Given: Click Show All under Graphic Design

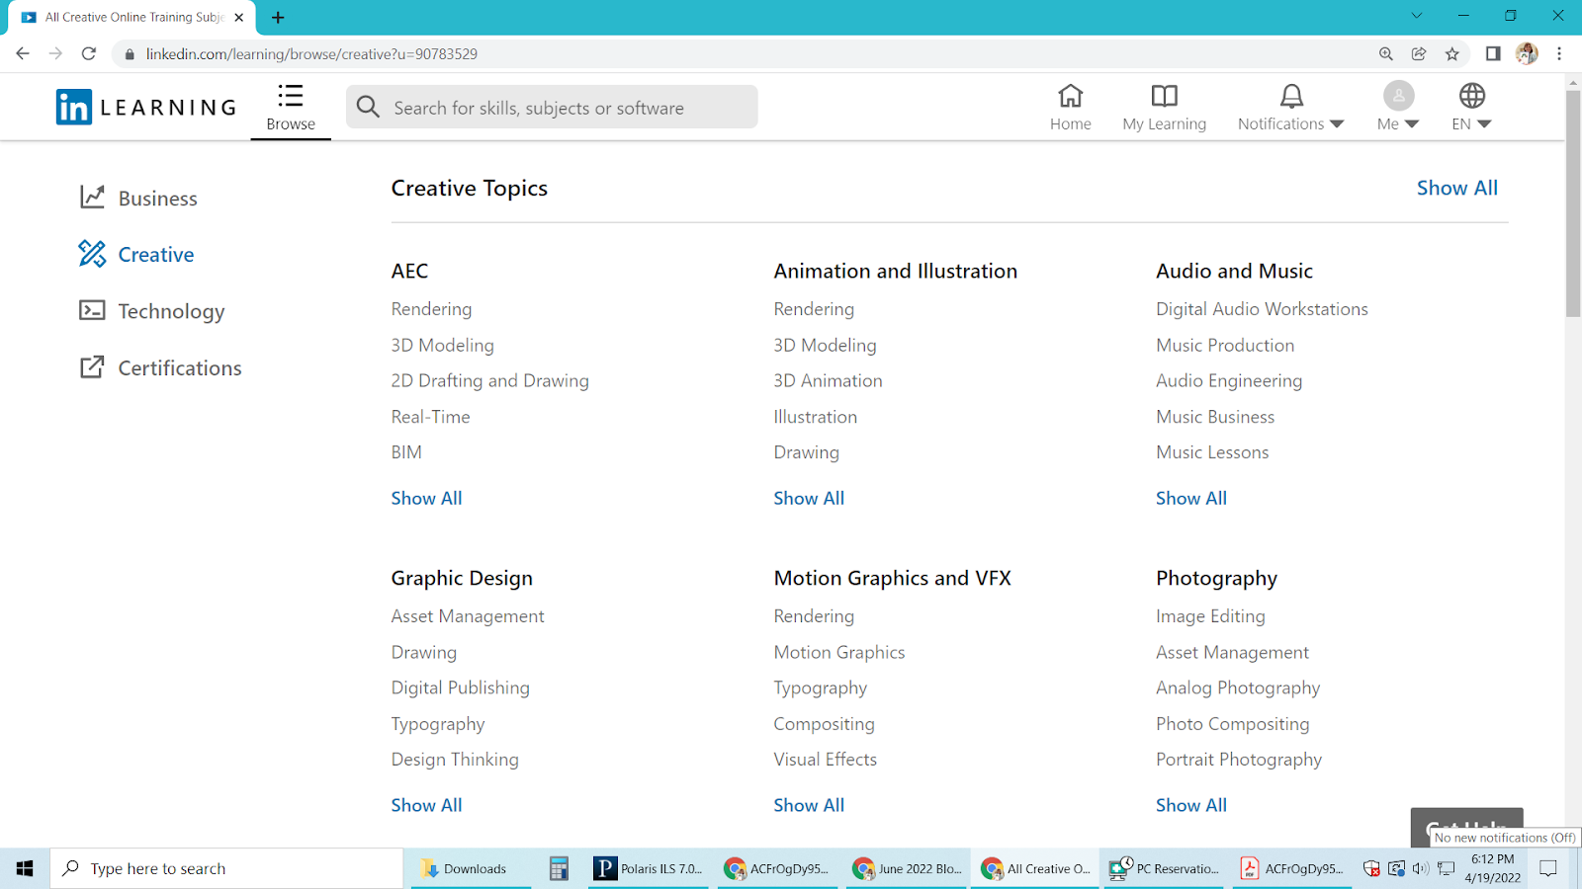Looking at the screenshot, I should (x=426, y=805).
